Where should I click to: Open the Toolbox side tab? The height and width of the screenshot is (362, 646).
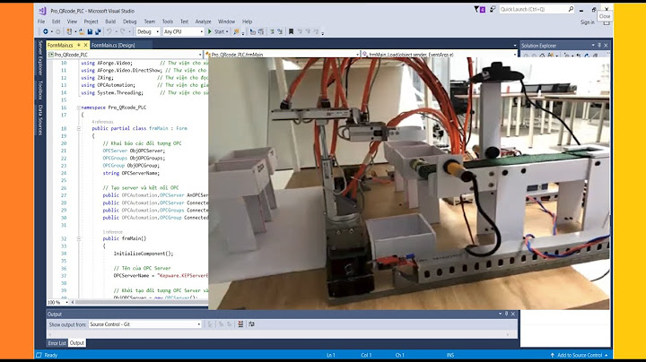coord(40,90)
